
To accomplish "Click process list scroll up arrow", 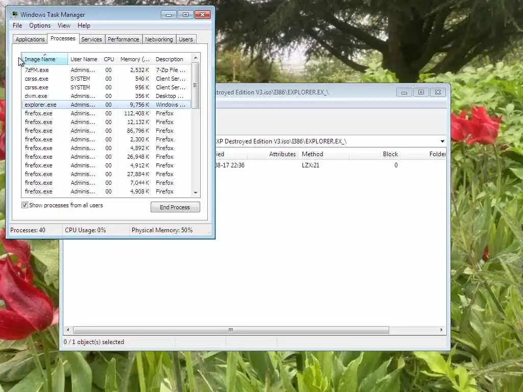I will pyautogui.click(x=196, y=58).
